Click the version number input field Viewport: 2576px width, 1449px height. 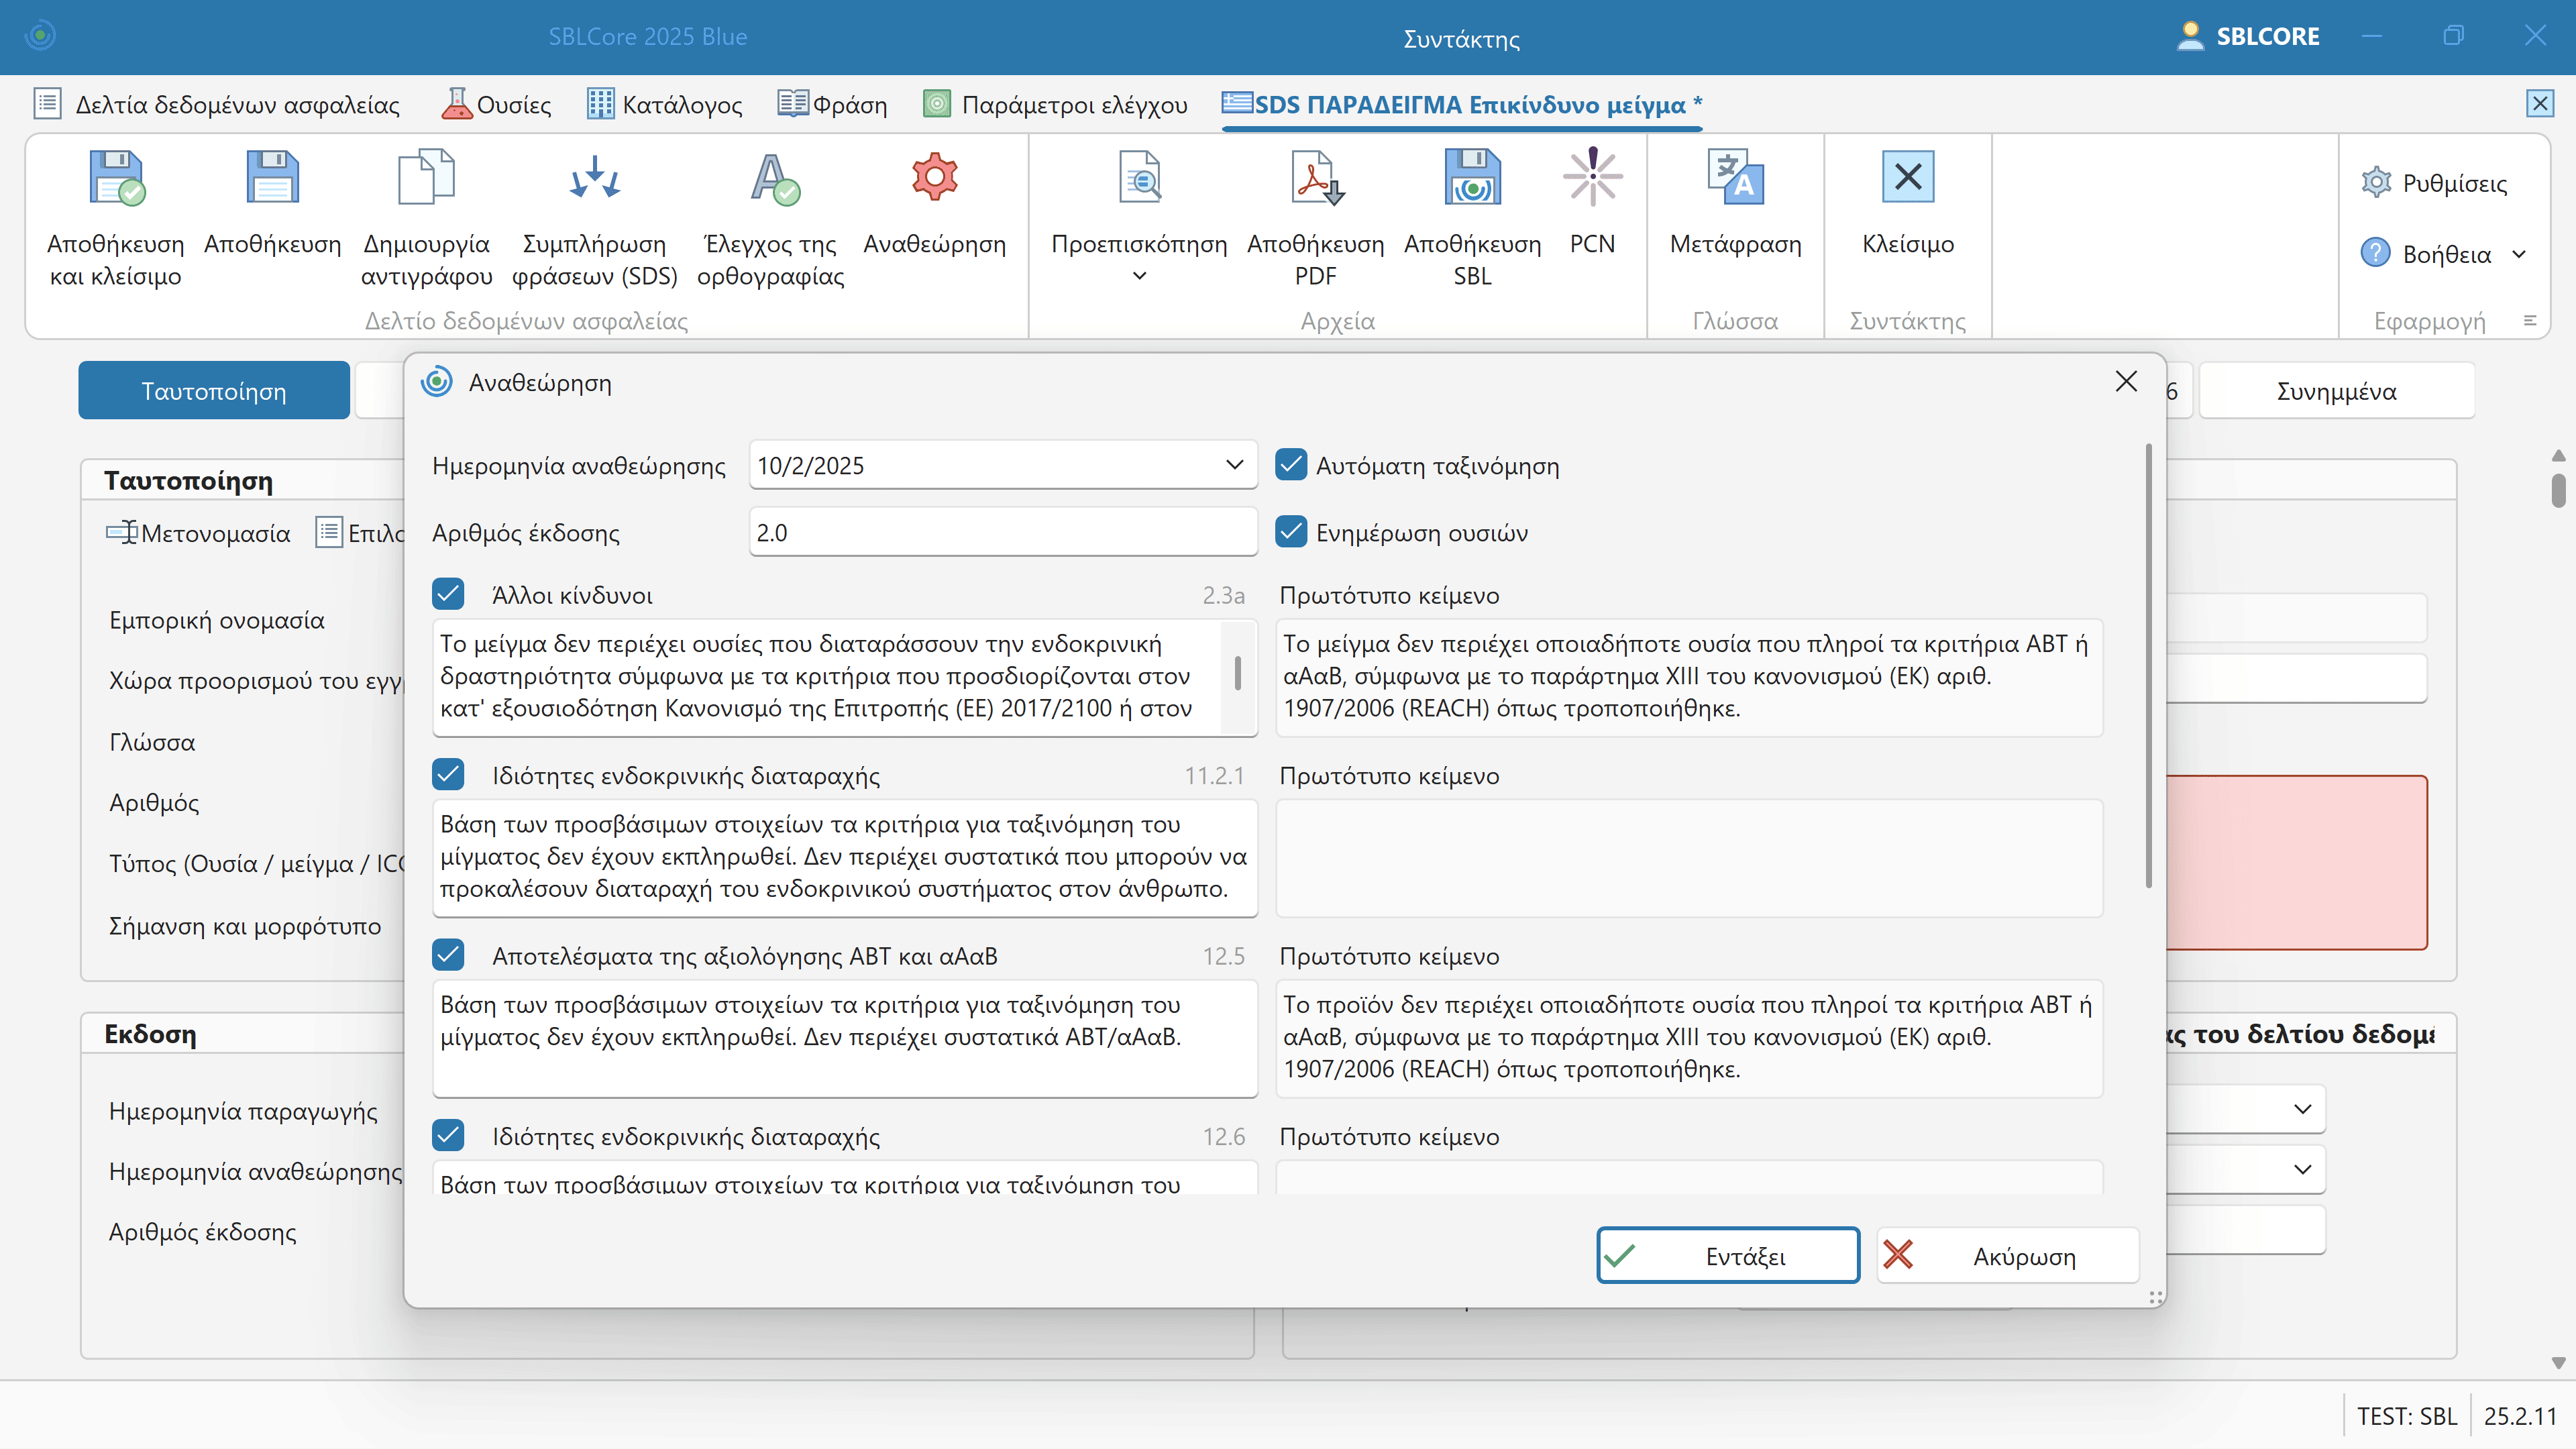tap(1002, 532)
